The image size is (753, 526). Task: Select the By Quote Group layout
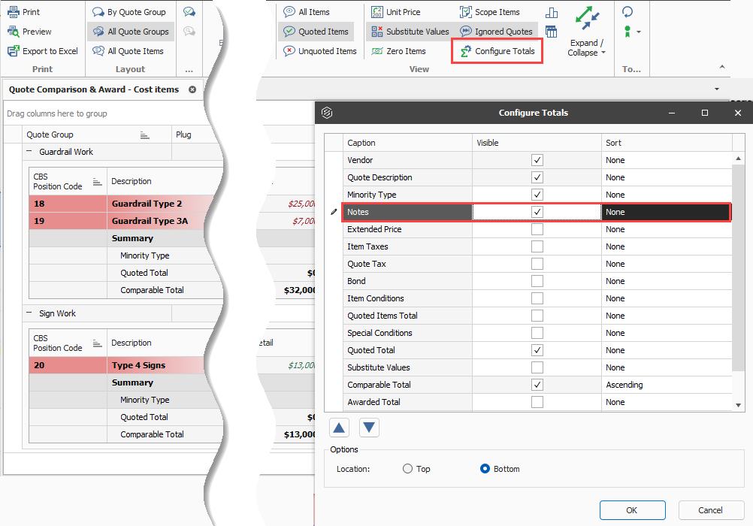(129, 12)
